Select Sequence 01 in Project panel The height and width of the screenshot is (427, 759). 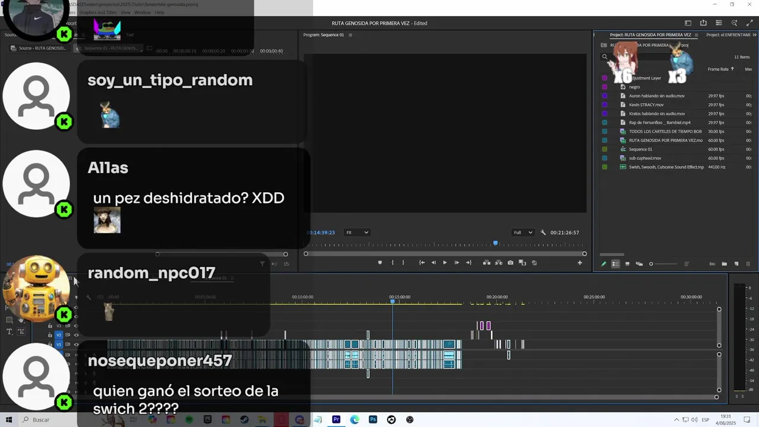(x=640, y=149)
